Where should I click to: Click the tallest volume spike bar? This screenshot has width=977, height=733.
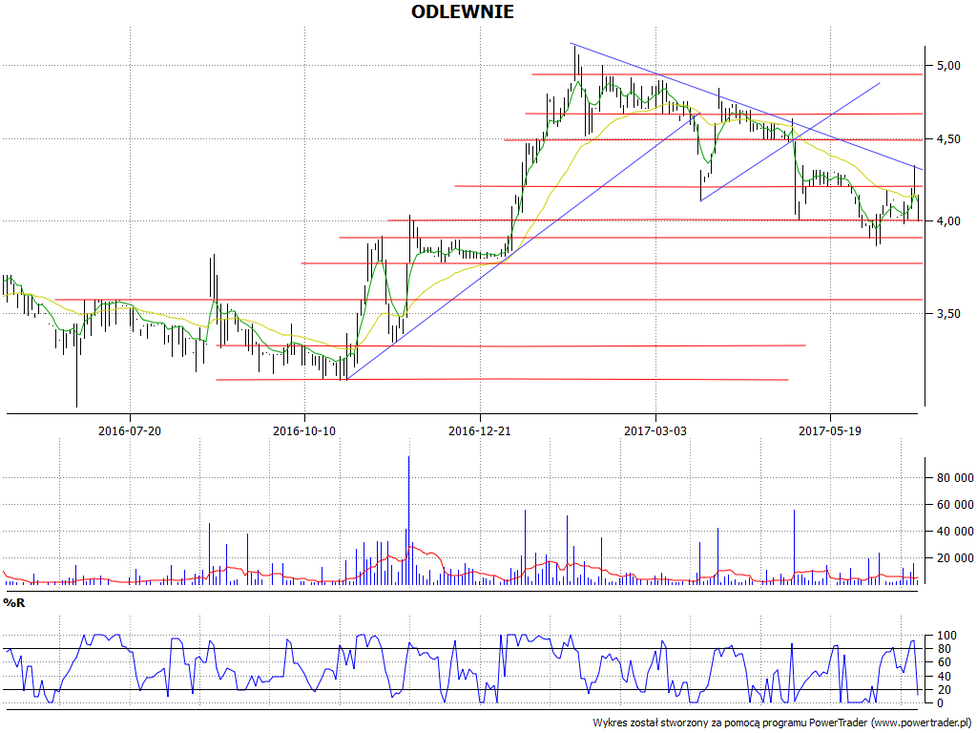[x=408, y=520]
